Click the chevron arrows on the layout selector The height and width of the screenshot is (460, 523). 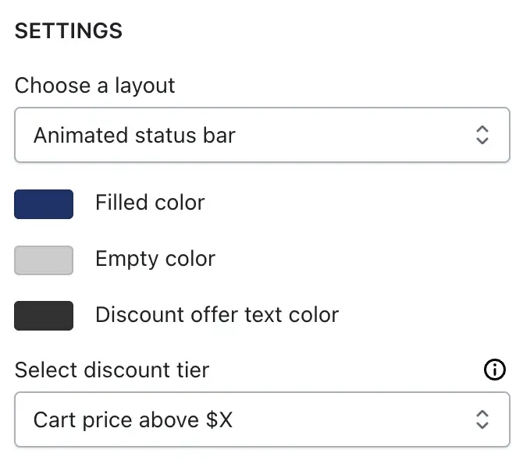[x=482, y=135]
